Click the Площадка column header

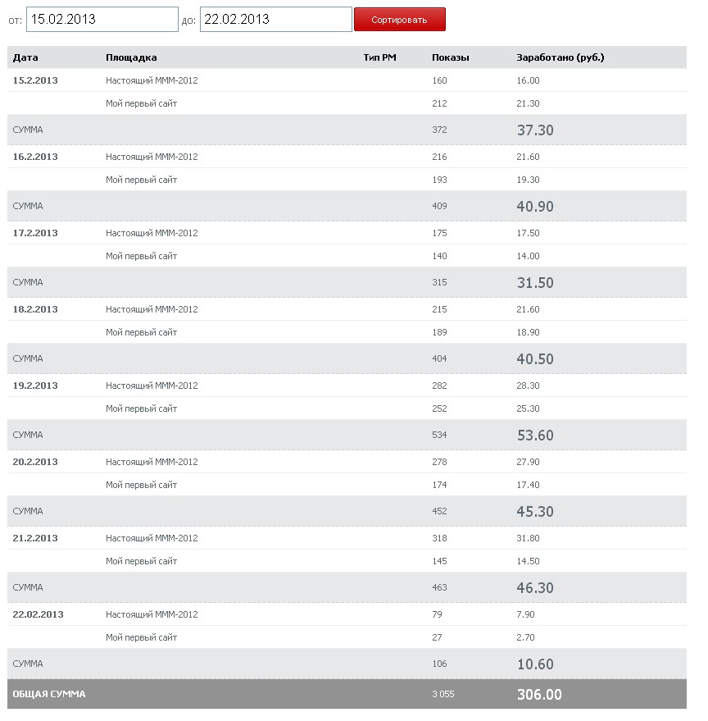(x=131, y=57)
